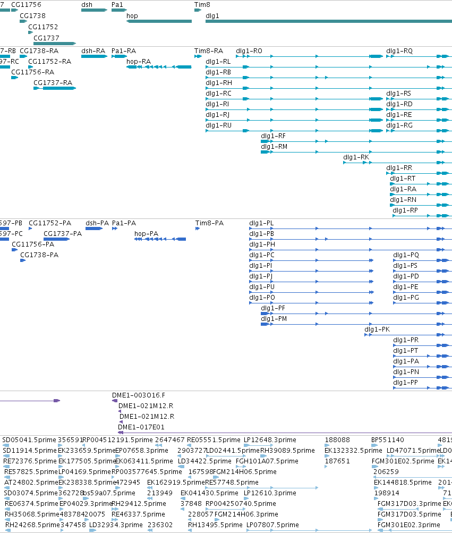Screen dimensions: 452x533
Task: Open the EK132332.5prime EST label
Action: coord(353,451)
